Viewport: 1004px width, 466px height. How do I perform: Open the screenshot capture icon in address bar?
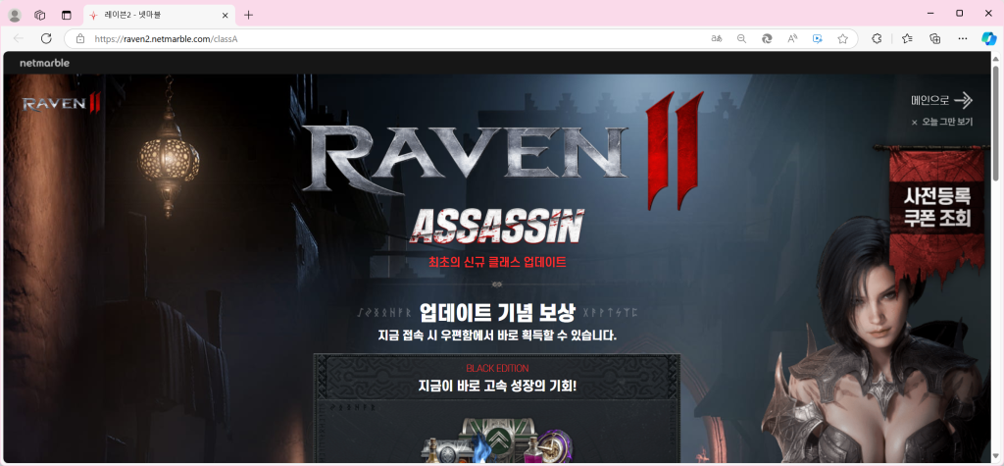(817, 38)
